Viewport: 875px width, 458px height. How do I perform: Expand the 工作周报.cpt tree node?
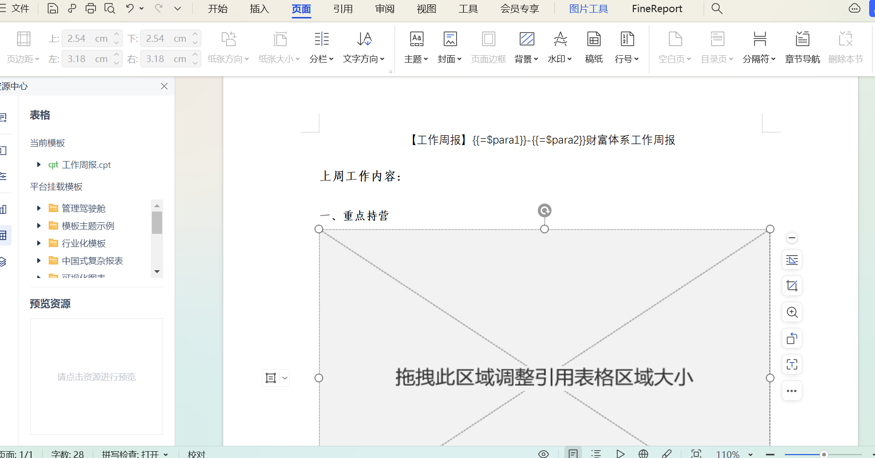(39, 164)
